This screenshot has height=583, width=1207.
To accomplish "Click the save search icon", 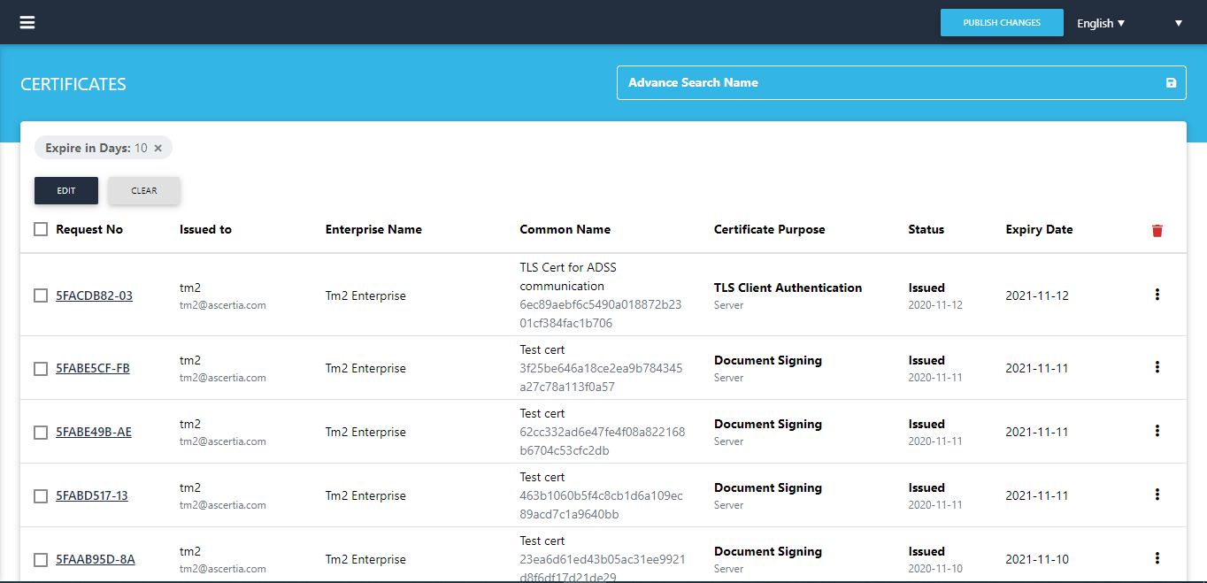I will (x=1171, y=83).
